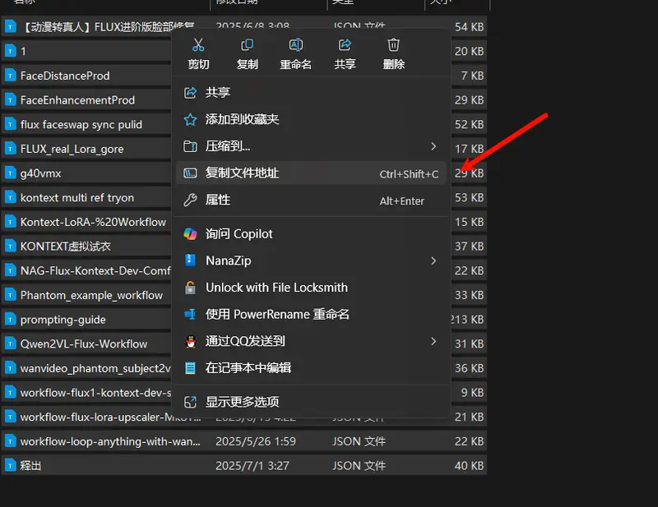This screenshot has width=658, height=507.
Task: Select the file named FaceDistanceProd
Action: click(65, 76)
